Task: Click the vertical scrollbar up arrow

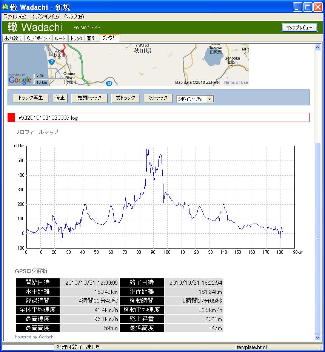Action: point(317,48)
